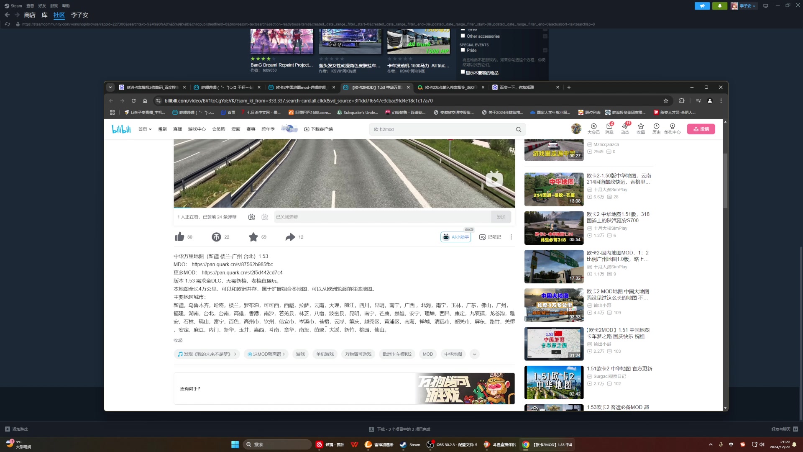Click the 欧洲卡车模拟2 tag
803x452 pixels.
(397, 354)
